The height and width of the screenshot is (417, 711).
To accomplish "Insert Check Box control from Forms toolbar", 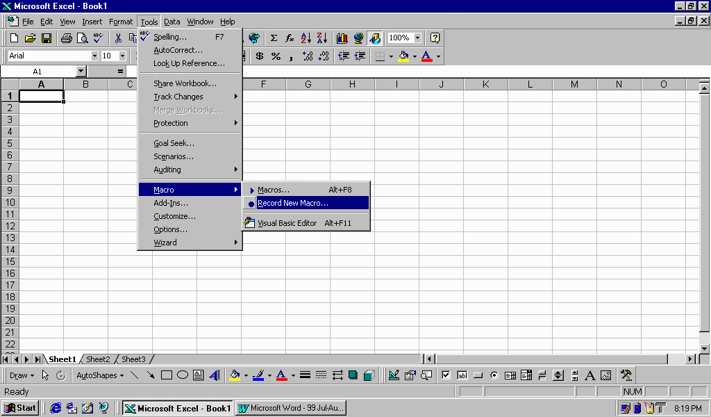I will [446, 375].
